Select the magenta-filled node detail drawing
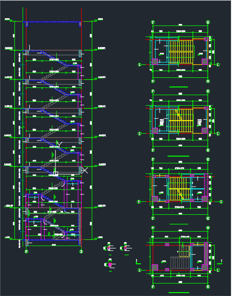The width and height of the screenshot is (232, 296). pos(110,265)
